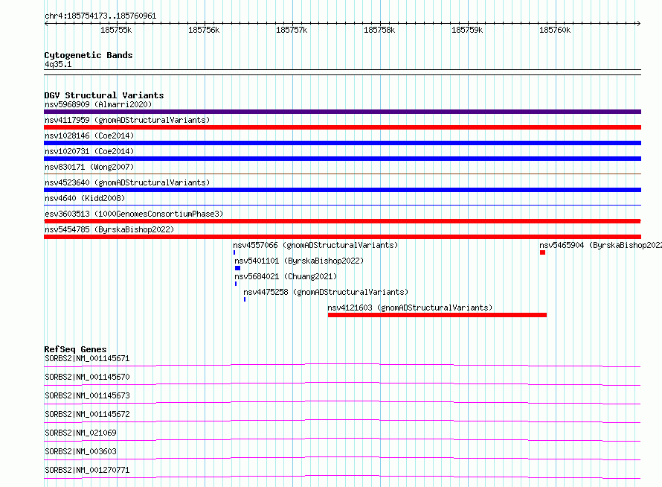Open the nsv5465904 (ByrskaBishop2022) label
This screenshot has width=662, height=487.
[600, 245]
